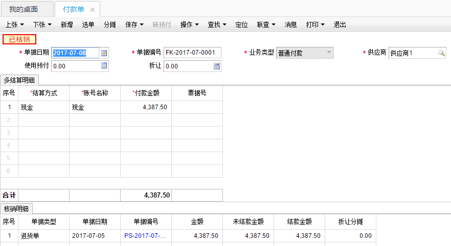The image size is (451, 246).
Task: Click the 付款金额 column header
Action: (x=146, y=93)
